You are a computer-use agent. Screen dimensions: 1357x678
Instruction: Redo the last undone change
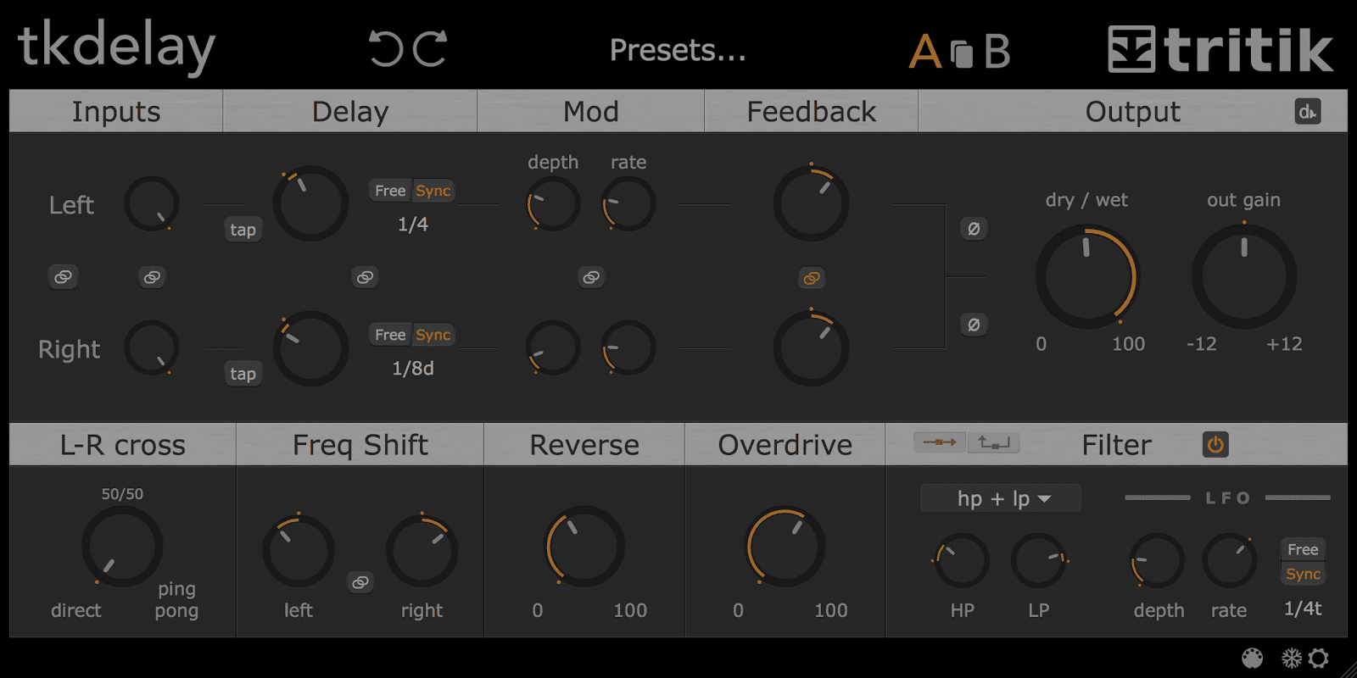pyautogui.click(x=430, y=49)
